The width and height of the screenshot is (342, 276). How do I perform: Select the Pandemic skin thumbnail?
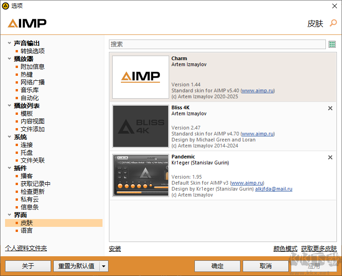[x=141, y=175]
